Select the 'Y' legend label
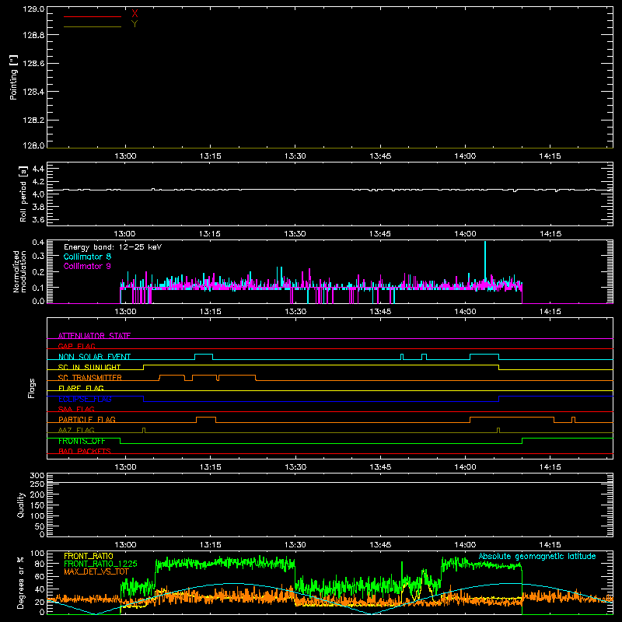 coord(135,24)
